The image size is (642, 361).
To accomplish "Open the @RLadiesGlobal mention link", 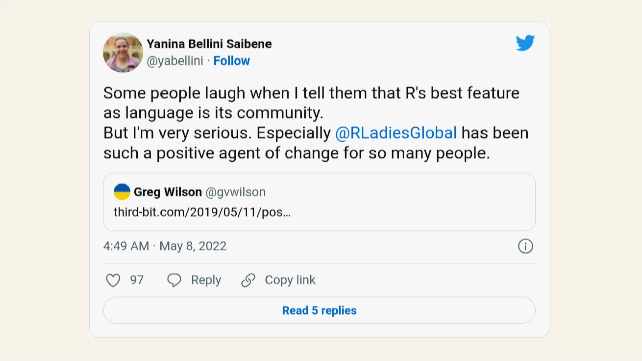I will point(396,133).
